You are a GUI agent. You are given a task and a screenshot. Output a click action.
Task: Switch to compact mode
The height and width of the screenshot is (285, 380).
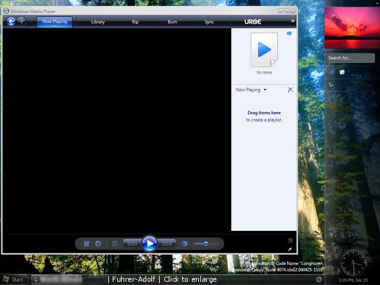point(290,249)
